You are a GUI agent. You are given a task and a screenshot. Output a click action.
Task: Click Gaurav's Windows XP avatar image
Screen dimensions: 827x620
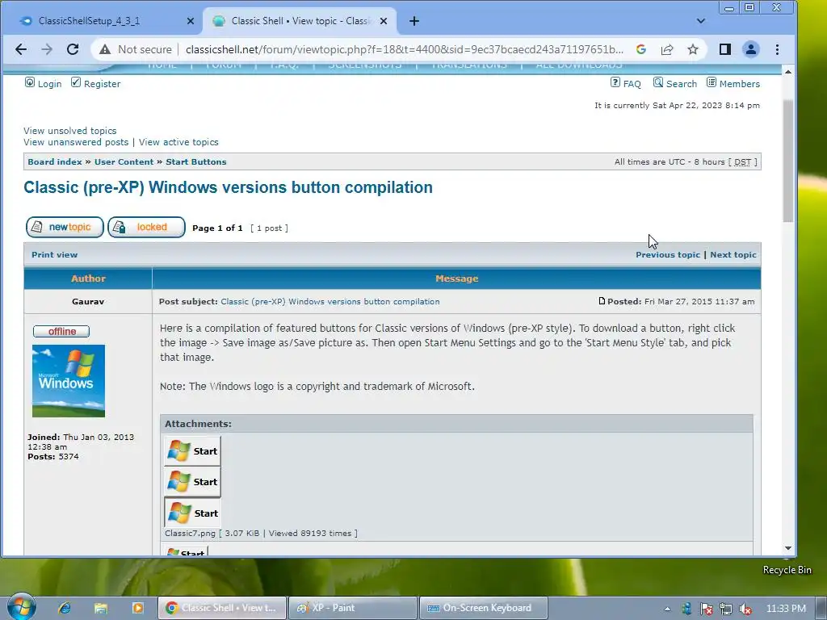[x=69, y=381]
